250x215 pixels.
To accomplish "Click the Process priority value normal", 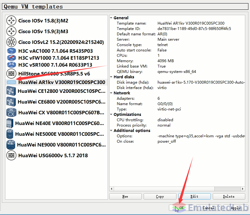I will click(x=164, y=125).
